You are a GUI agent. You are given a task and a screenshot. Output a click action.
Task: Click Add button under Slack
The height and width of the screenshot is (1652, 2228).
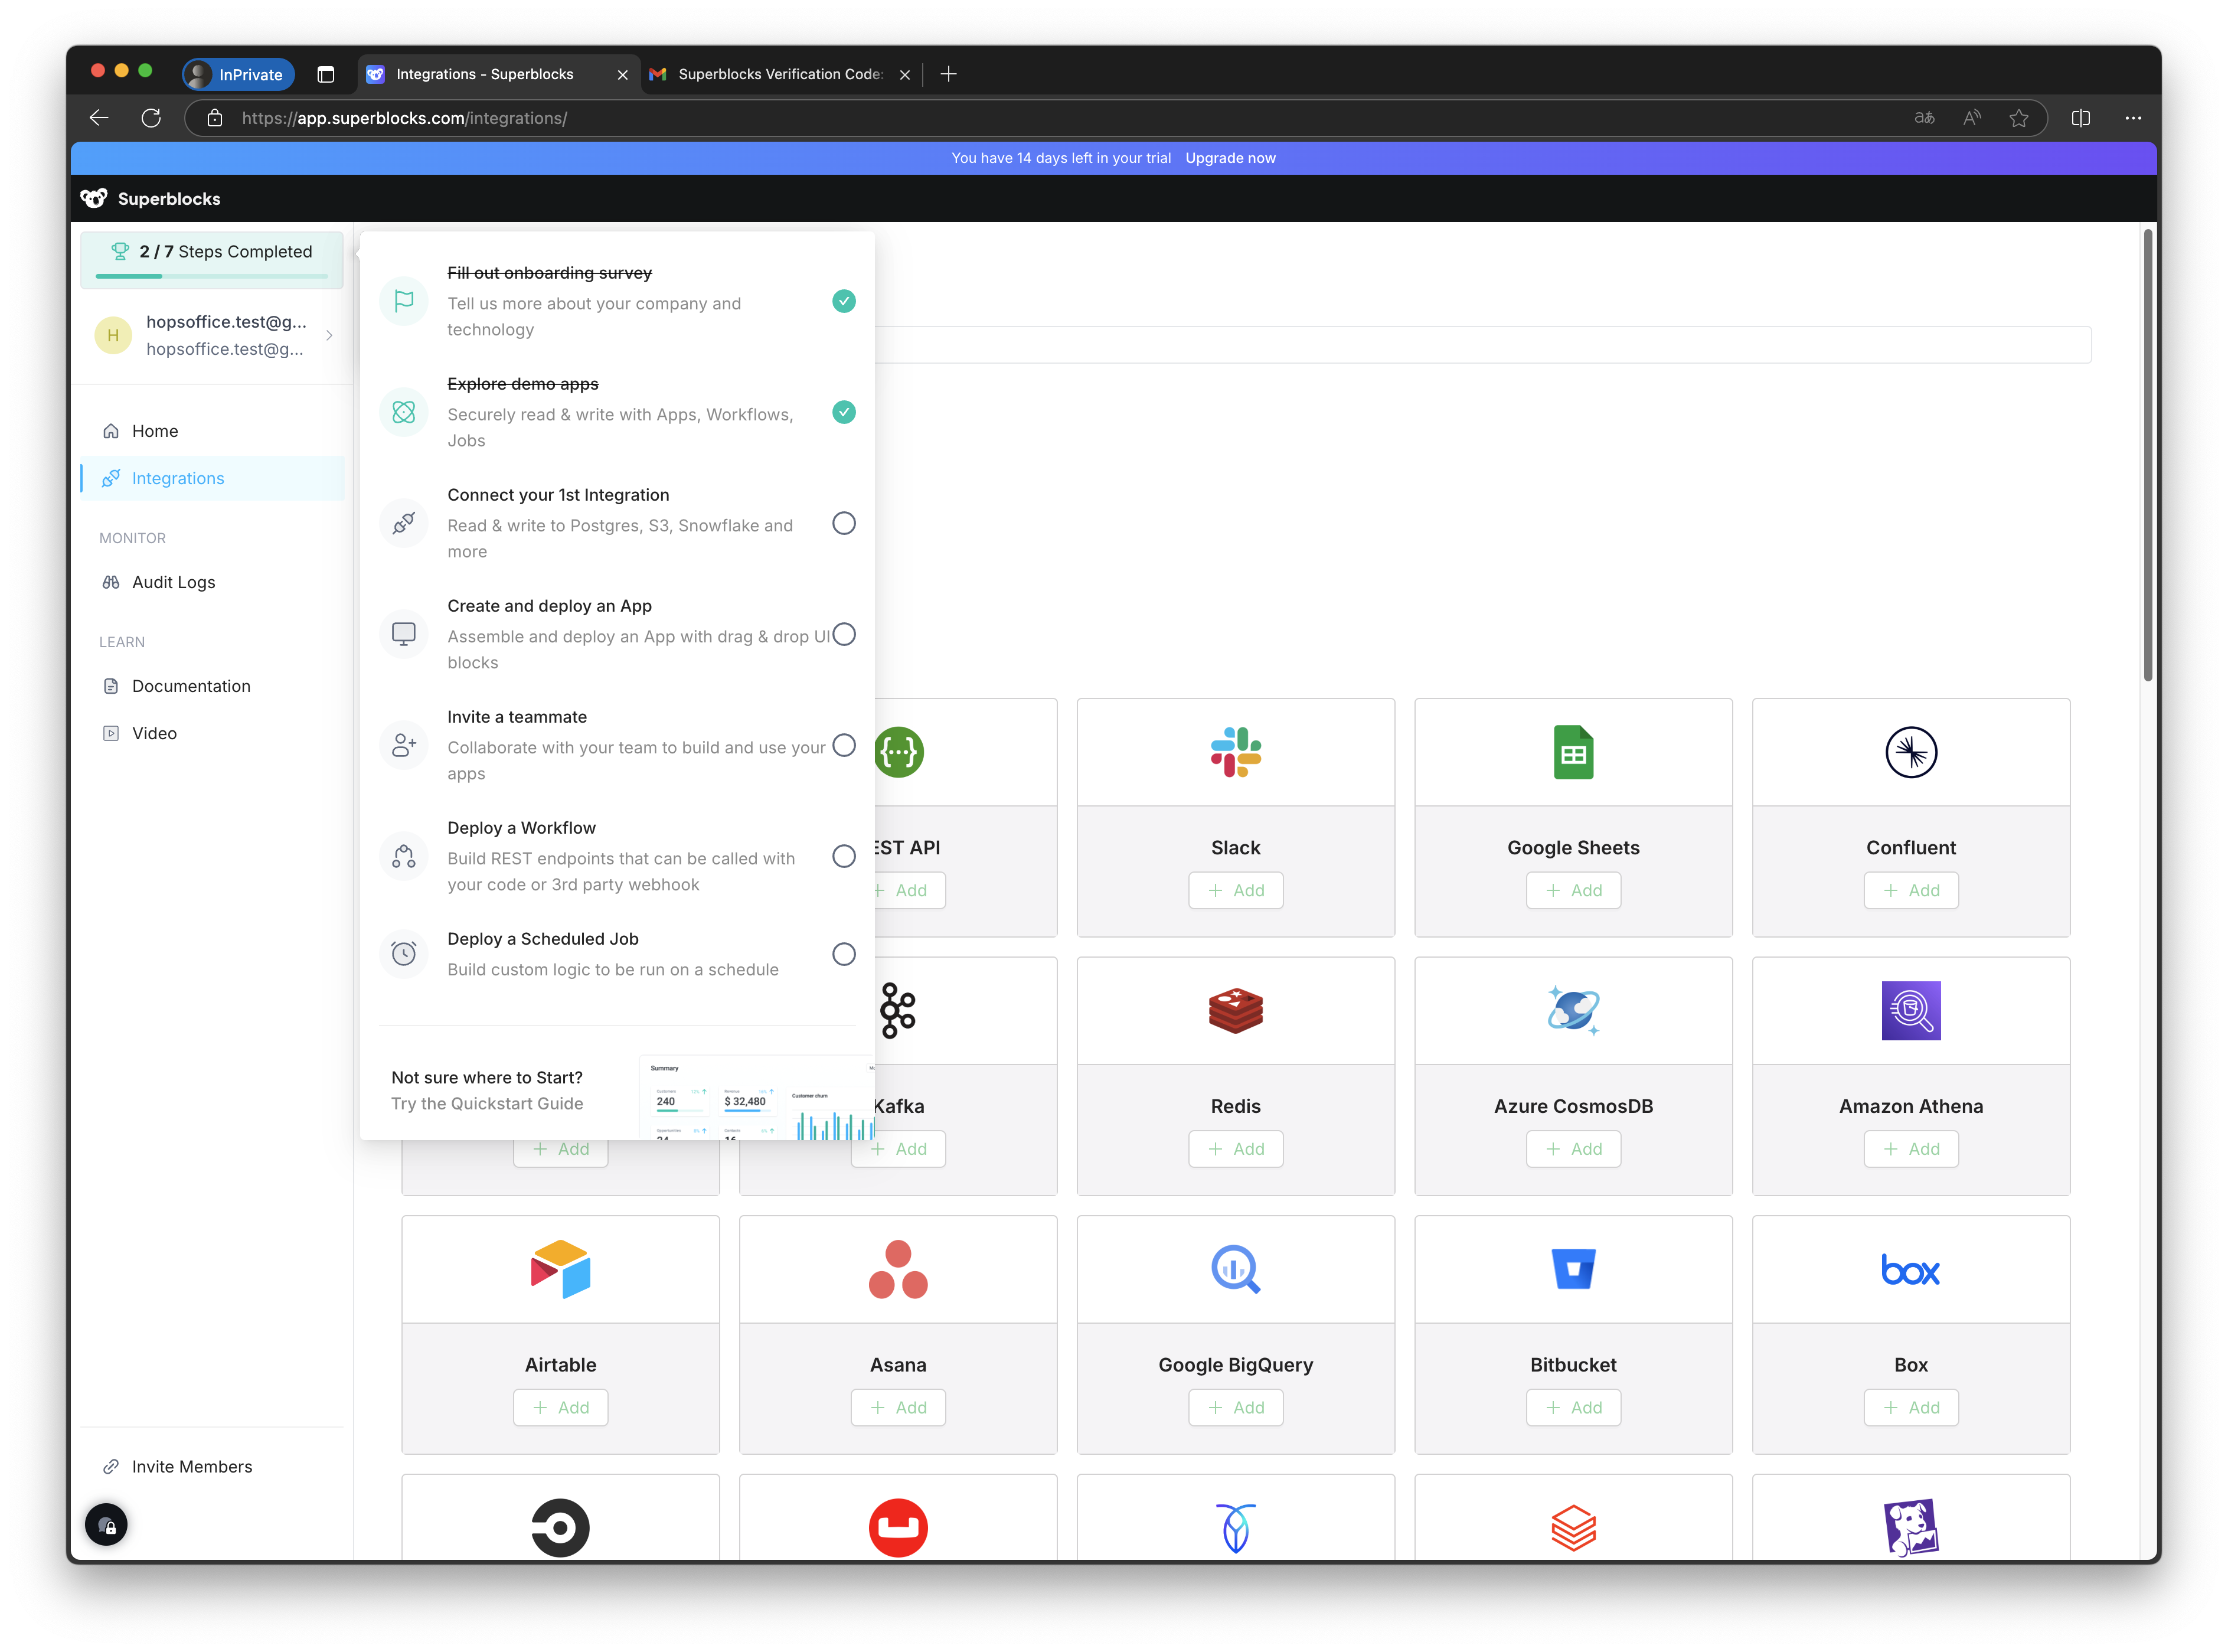1236,890
